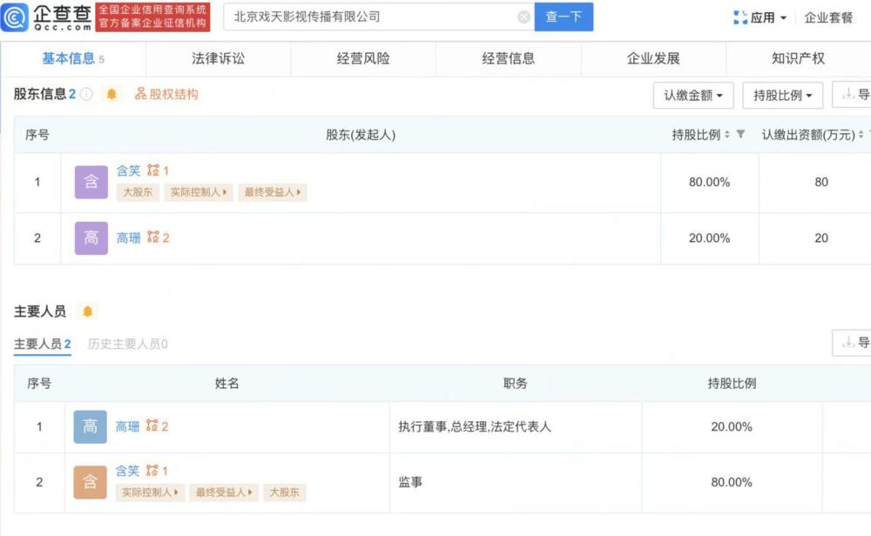Click into the company name search field
This screenshot has height=536, width=871.
coord(370,17)
